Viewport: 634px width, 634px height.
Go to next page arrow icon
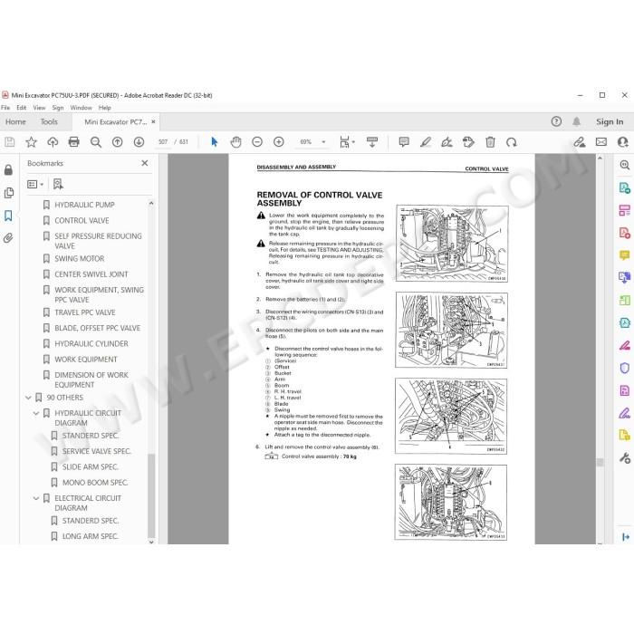pyautogui.click(x=139, y=142)
